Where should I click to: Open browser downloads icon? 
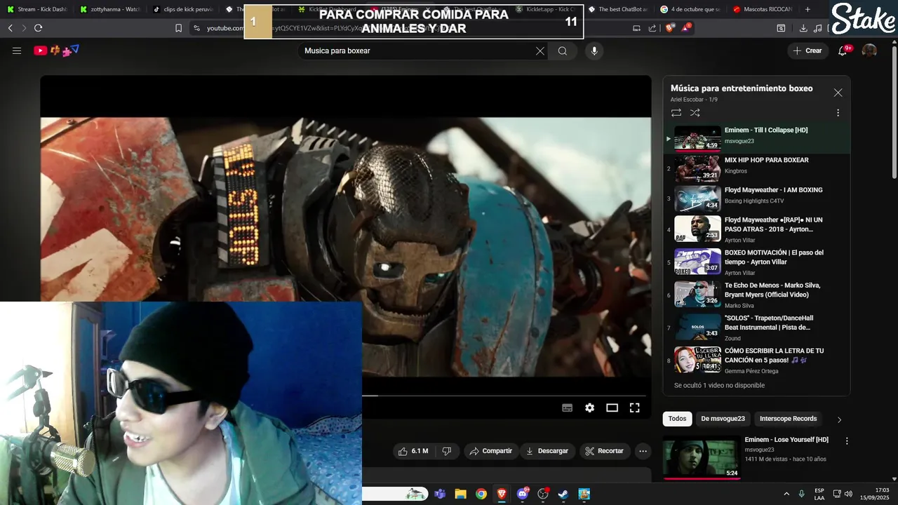click(803, 28)
